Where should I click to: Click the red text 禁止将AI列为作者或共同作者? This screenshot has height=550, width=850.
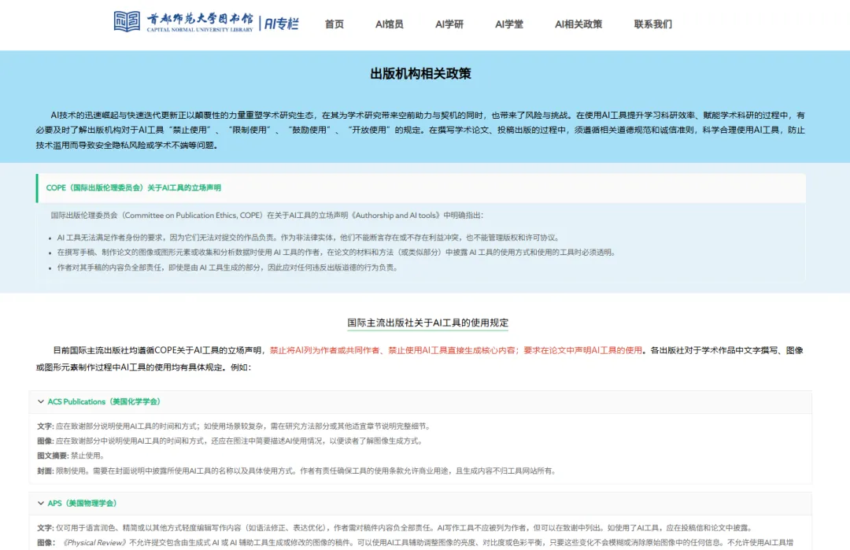click(x=325, y=351)
